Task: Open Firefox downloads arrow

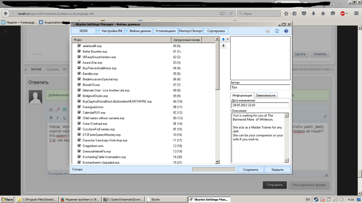Action: (313, 14)
